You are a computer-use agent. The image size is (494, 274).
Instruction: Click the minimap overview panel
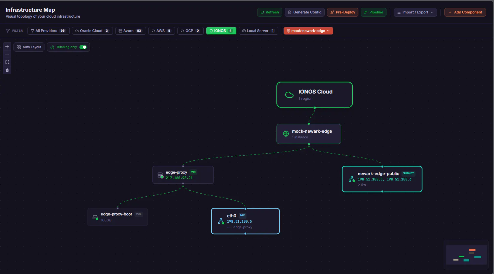point(466,255)
